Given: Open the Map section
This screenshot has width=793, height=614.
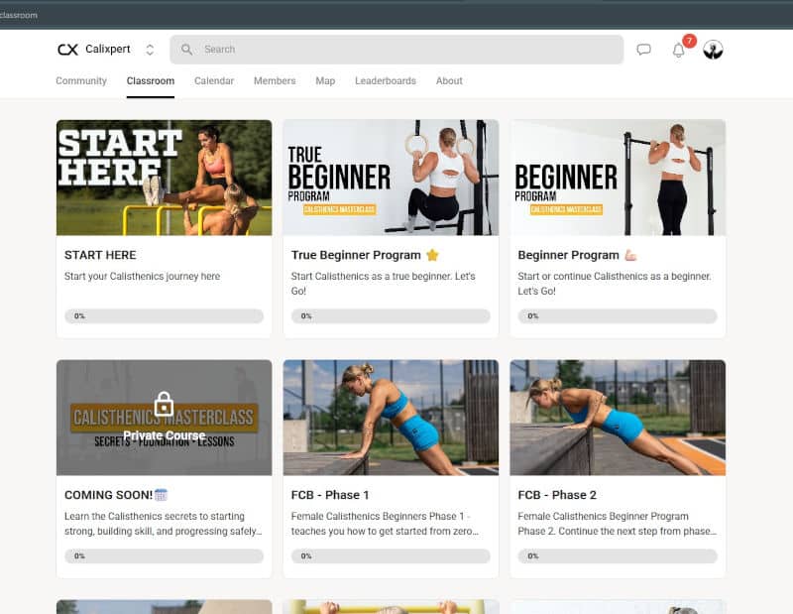Looking at the screenshot, I should 325,80.
